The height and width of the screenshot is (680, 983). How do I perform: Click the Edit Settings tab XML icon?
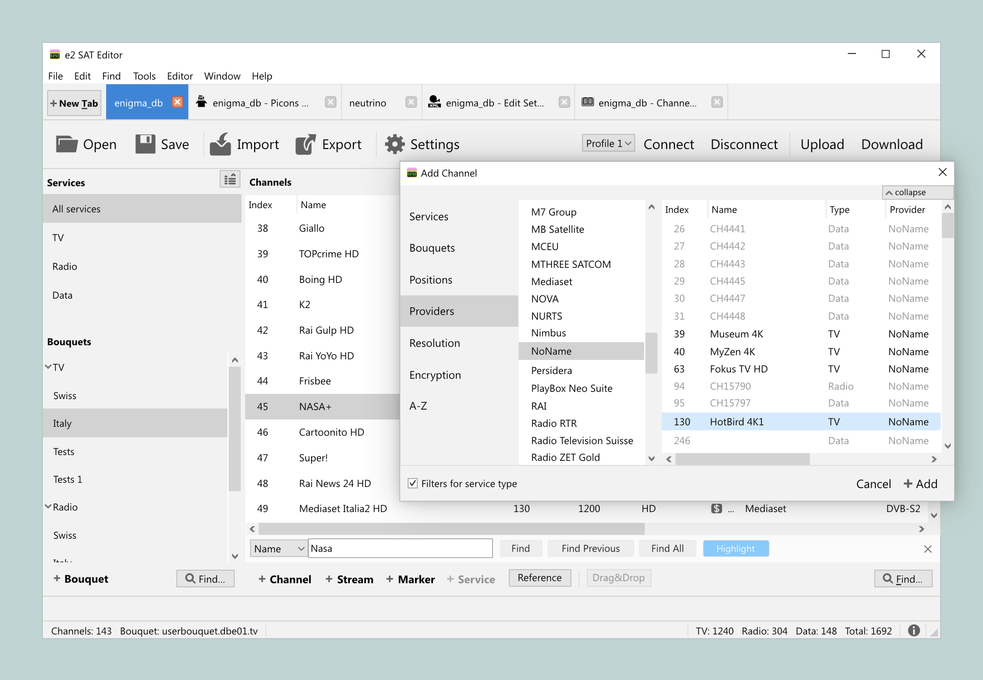click(x=434, y=101)
